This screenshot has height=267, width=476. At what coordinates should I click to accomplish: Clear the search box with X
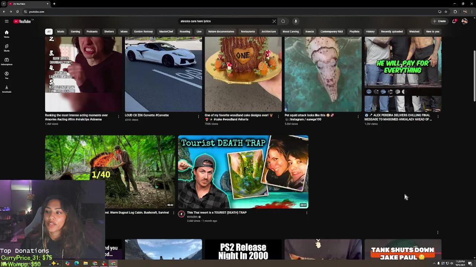[274, 21]
